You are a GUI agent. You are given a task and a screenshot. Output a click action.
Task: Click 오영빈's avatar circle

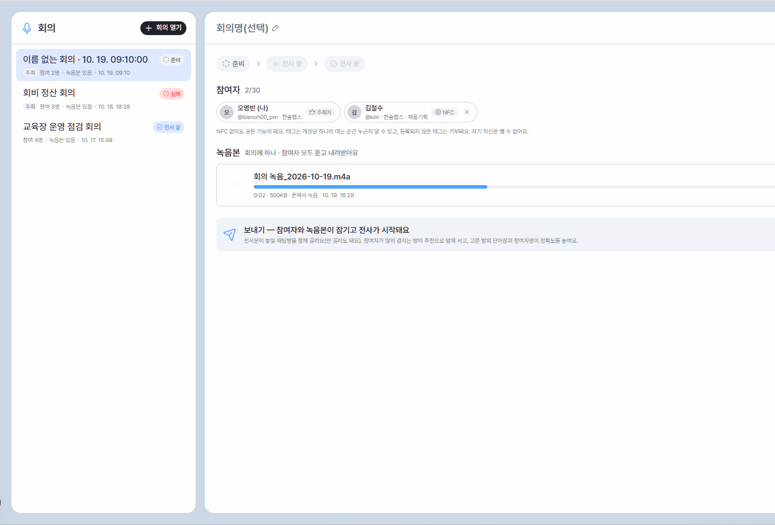(227, 112)
